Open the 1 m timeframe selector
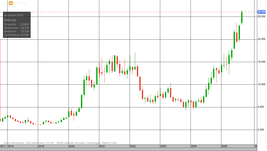The height and width of the screenshot is (151, 267). coord(4,3)
